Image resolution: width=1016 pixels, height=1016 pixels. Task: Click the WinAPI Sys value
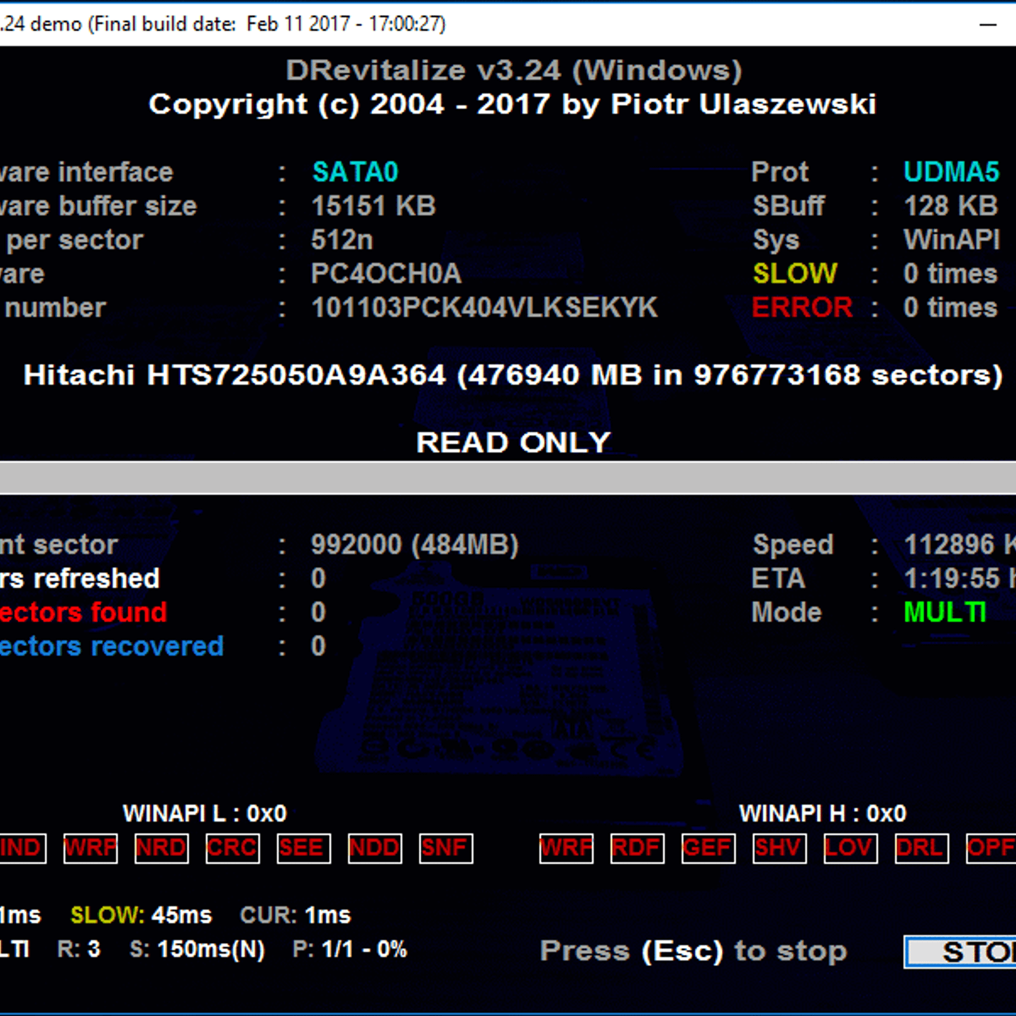pyautogui.click(x=951, y=240)
